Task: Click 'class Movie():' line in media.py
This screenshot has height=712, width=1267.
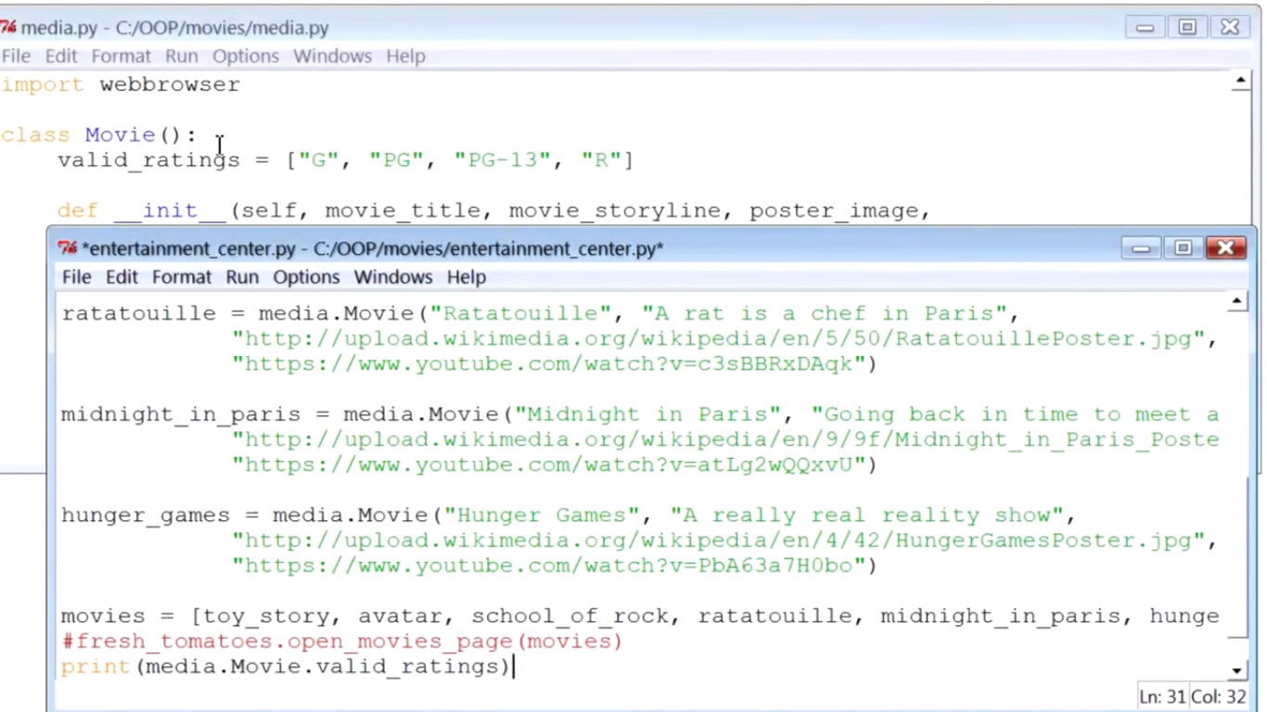Action: click(x=99, y=135)
